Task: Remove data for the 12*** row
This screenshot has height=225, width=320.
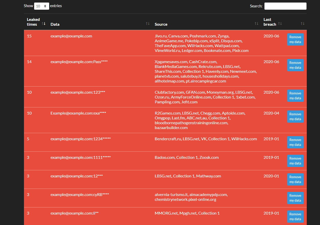Action: click(x=295, y=179)
